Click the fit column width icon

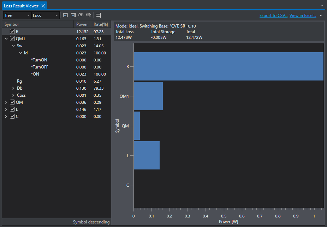tap(98, 15)
